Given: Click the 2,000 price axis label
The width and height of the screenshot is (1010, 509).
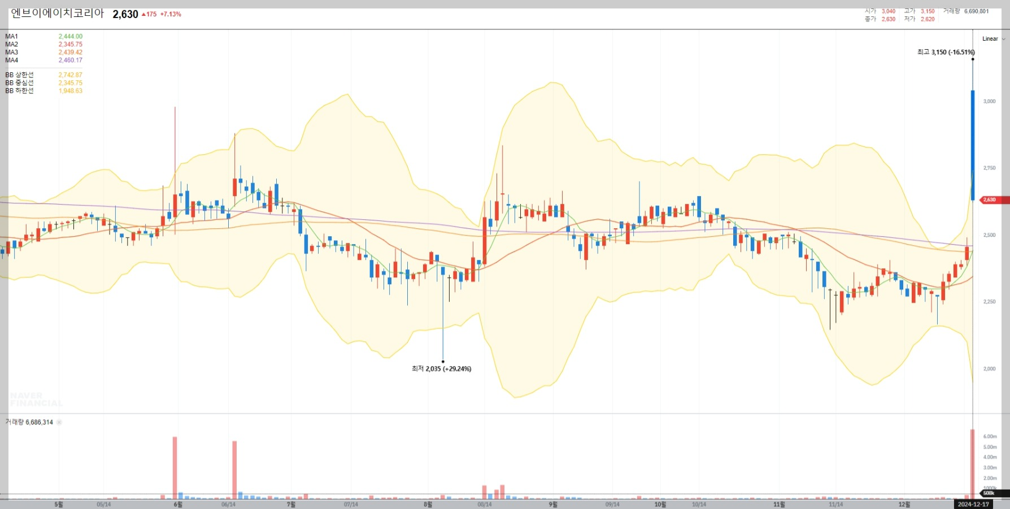Looking at the screenshot, I should pos(989,369).
